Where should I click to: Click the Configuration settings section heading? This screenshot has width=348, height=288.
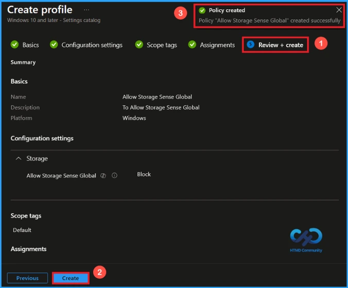tap(42, 138)
